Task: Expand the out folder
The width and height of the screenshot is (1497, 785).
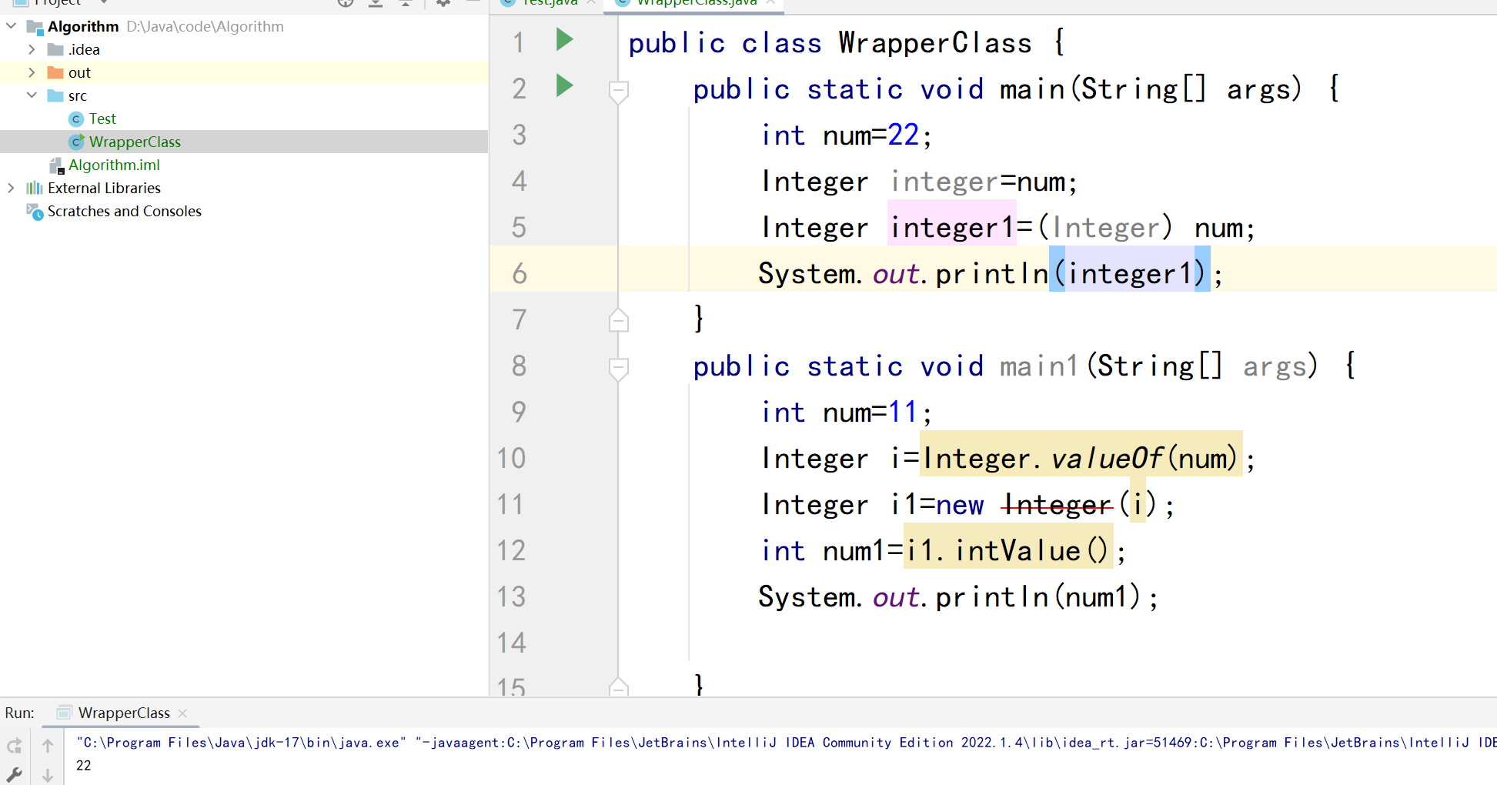Action: point(32,72)
